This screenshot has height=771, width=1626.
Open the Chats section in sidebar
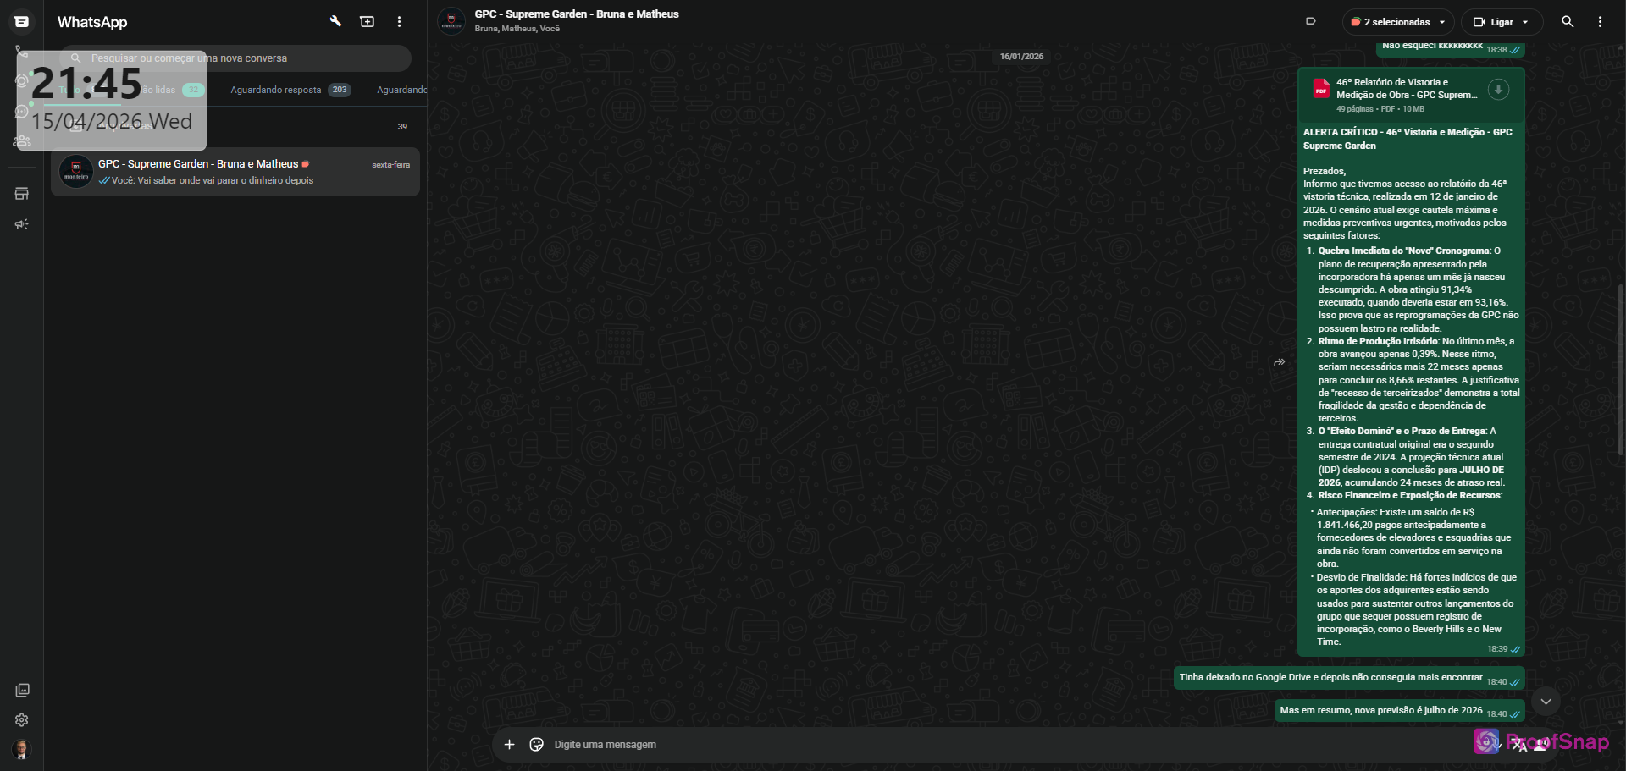click(x=22, y=22)
